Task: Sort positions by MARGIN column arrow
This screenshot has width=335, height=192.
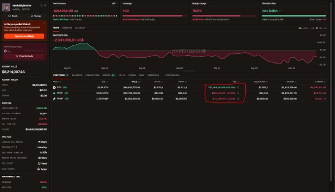Action: click(x=296, y=82)
